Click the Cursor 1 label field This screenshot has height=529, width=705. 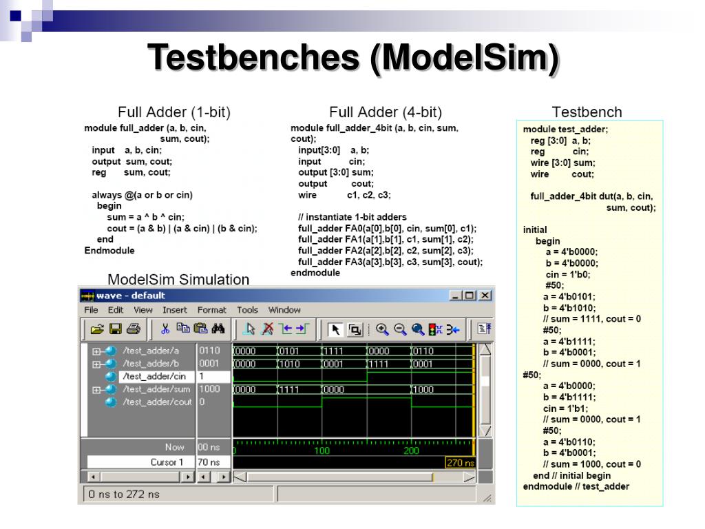click(141, 462)
